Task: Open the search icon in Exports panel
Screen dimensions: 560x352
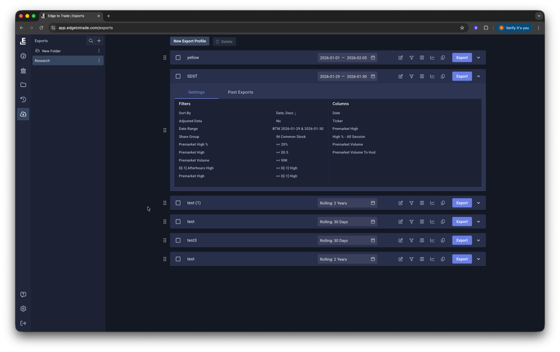Action: 91,41
